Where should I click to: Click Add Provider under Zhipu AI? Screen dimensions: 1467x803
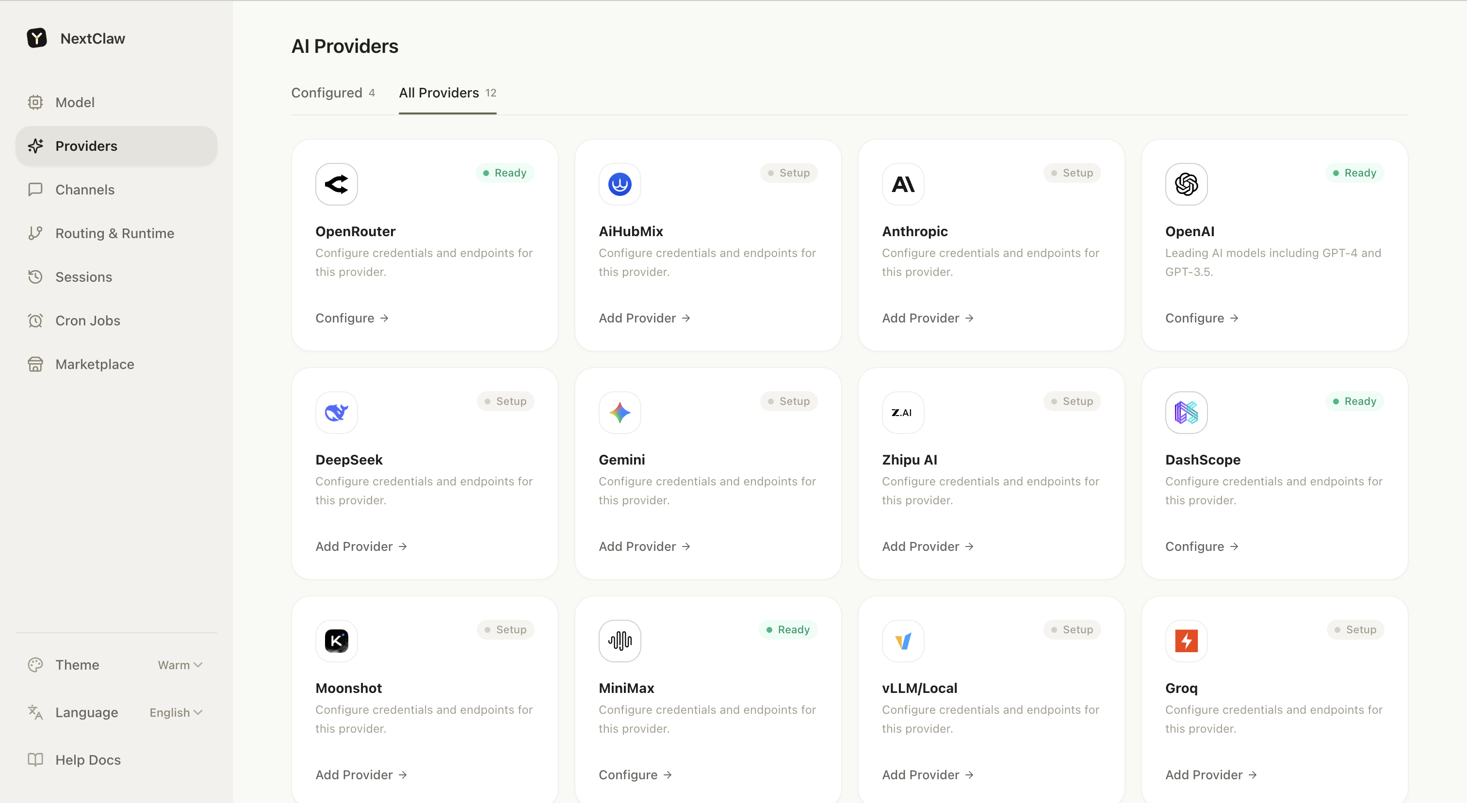coord(927,546)
